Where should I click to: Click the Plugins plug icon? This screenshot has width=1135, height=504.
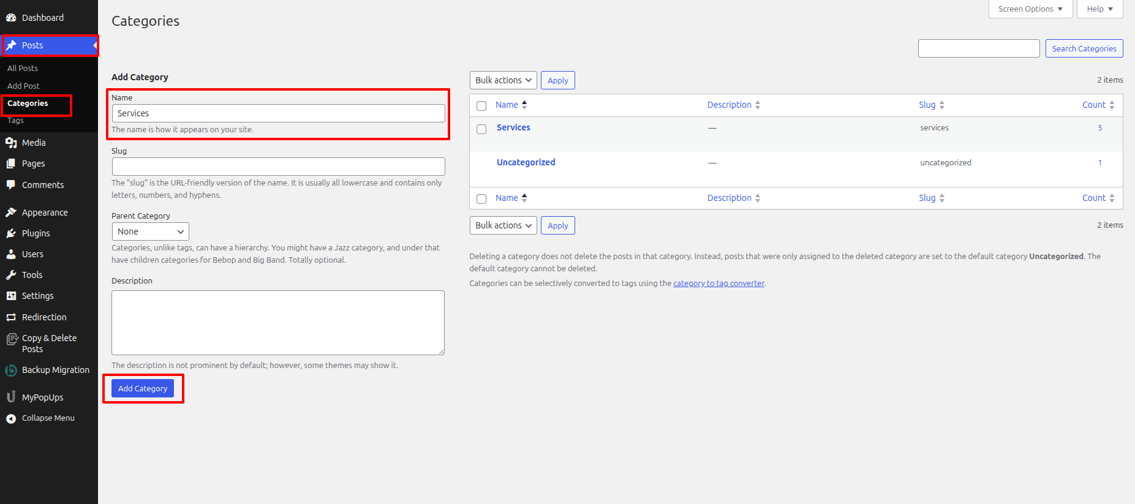[x=11, y=233]
